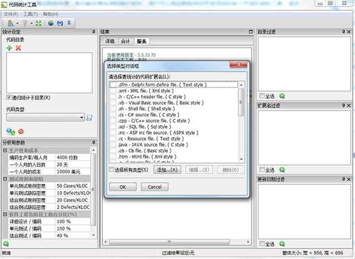Click the filter funnel toolbar icon
The image size is (355, 259).
pyautogui.click(x=25, y=22)
